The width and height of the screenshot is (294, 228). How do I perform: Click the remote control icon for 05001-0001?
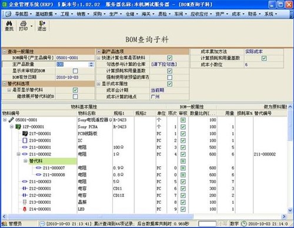pos(11,120)
